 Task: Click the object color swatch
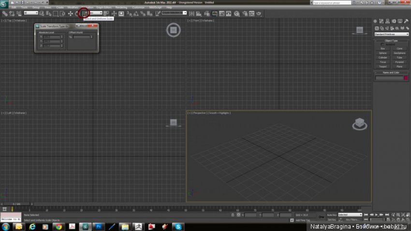pyautogui.click(x=406, y=78)
